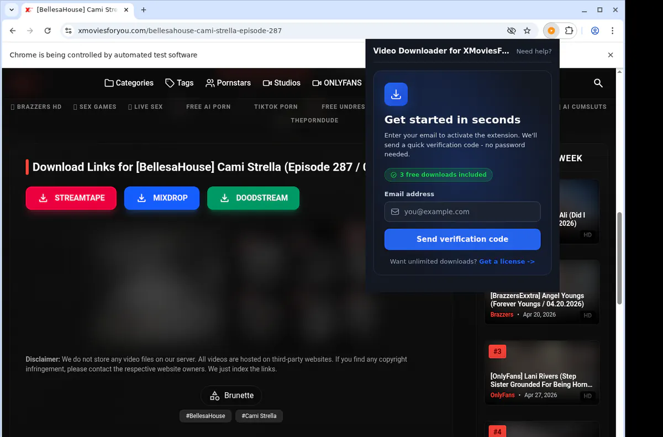View site information icon in address bar
This screenshot has width=663, height=437.
click(x=68, y=31)
